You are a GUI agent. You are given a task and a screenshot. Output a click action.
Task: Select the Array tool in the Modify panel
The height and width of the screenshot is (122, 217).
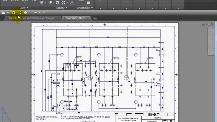63,3
